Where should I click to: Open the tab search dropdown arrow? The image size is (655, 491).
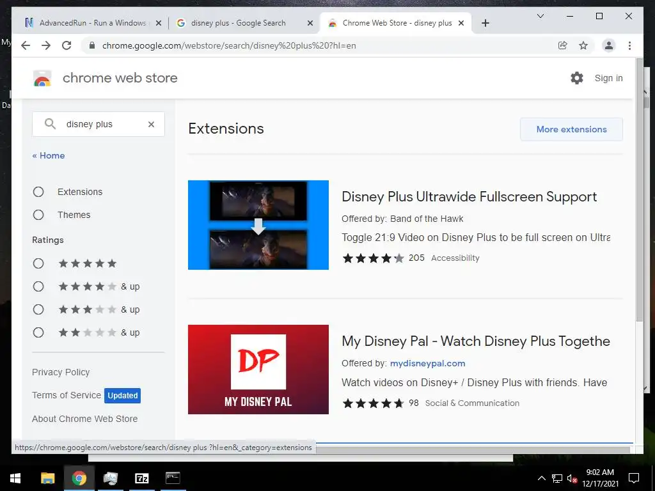pyautogui.click(x=540, y=16)
